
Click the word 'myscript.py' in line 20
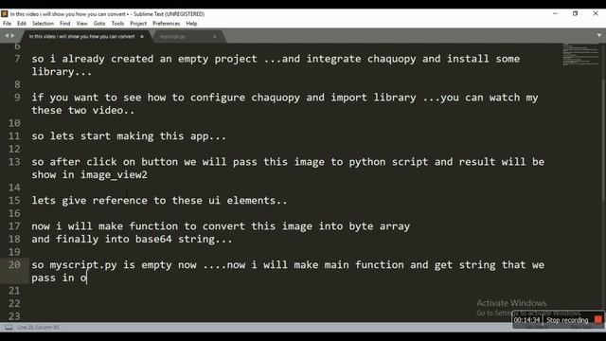coord(83,265)
